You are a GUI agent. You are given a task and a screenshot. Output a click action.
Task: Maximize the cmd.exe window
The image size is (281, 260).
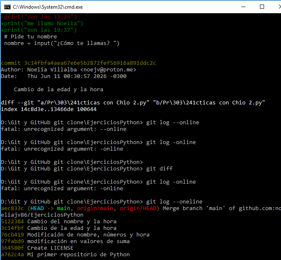pyautogui.click(x=262, y=7)
